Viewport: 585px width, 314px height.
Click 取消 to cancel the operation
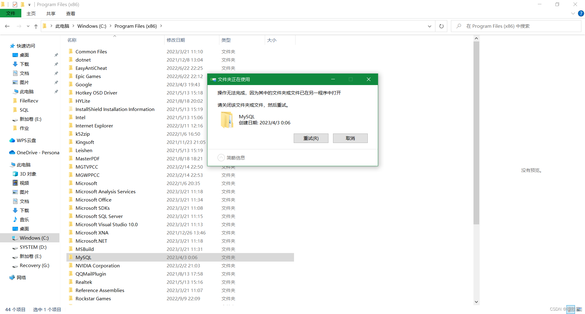[x=350, y=138]
